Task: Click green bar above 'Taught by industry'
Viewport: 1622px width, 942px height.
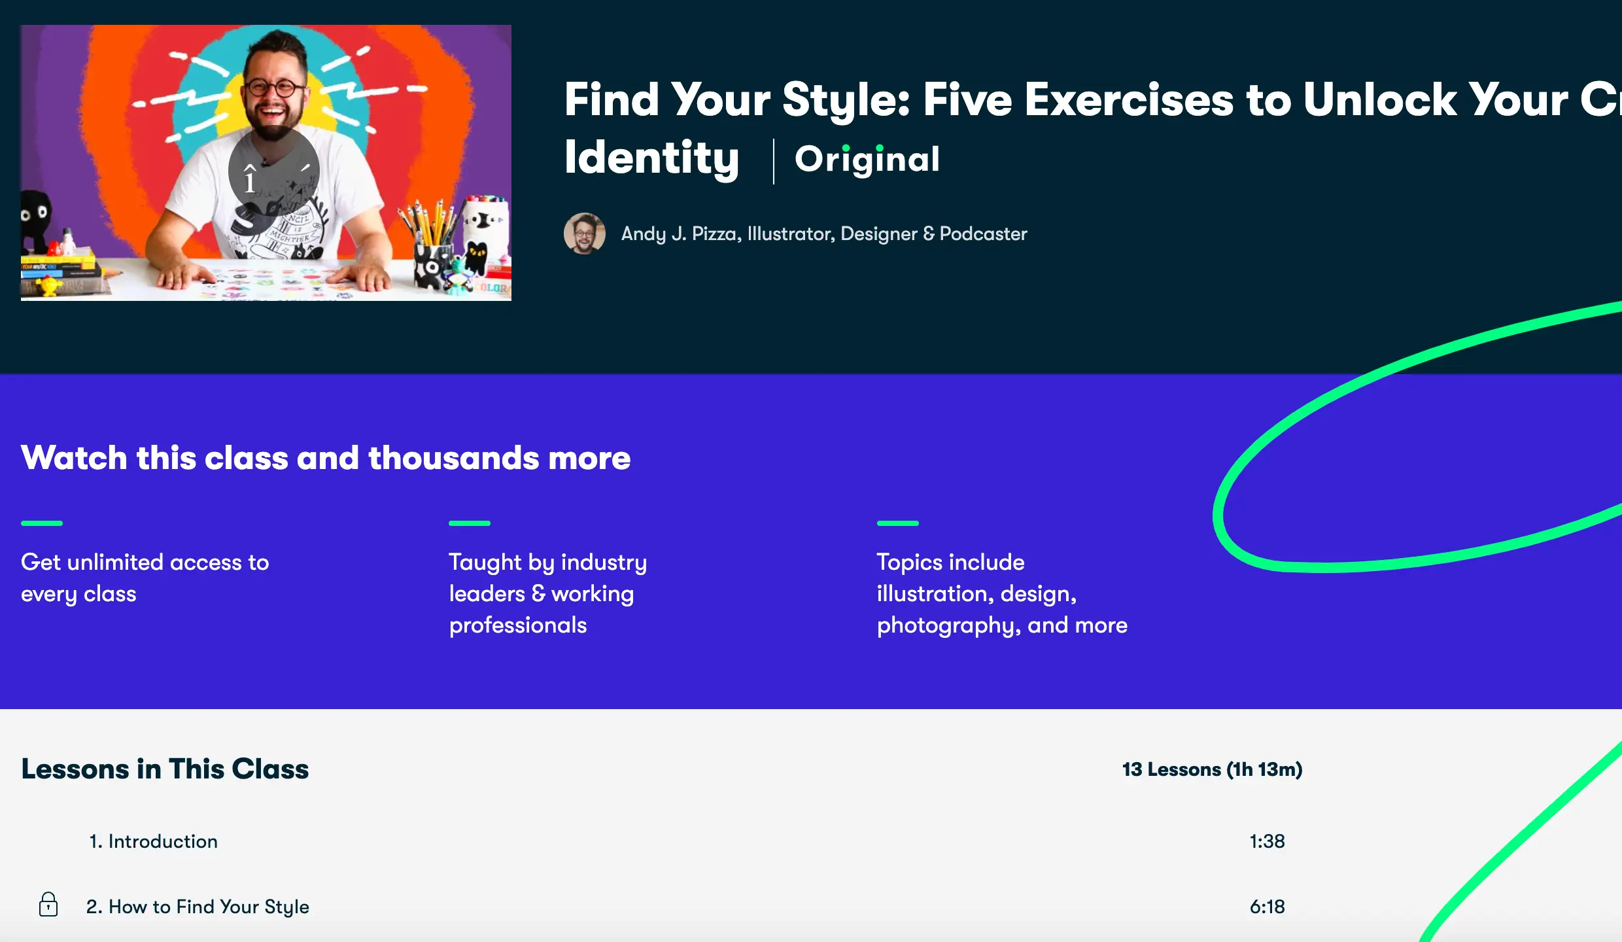Action: [470, 523]
